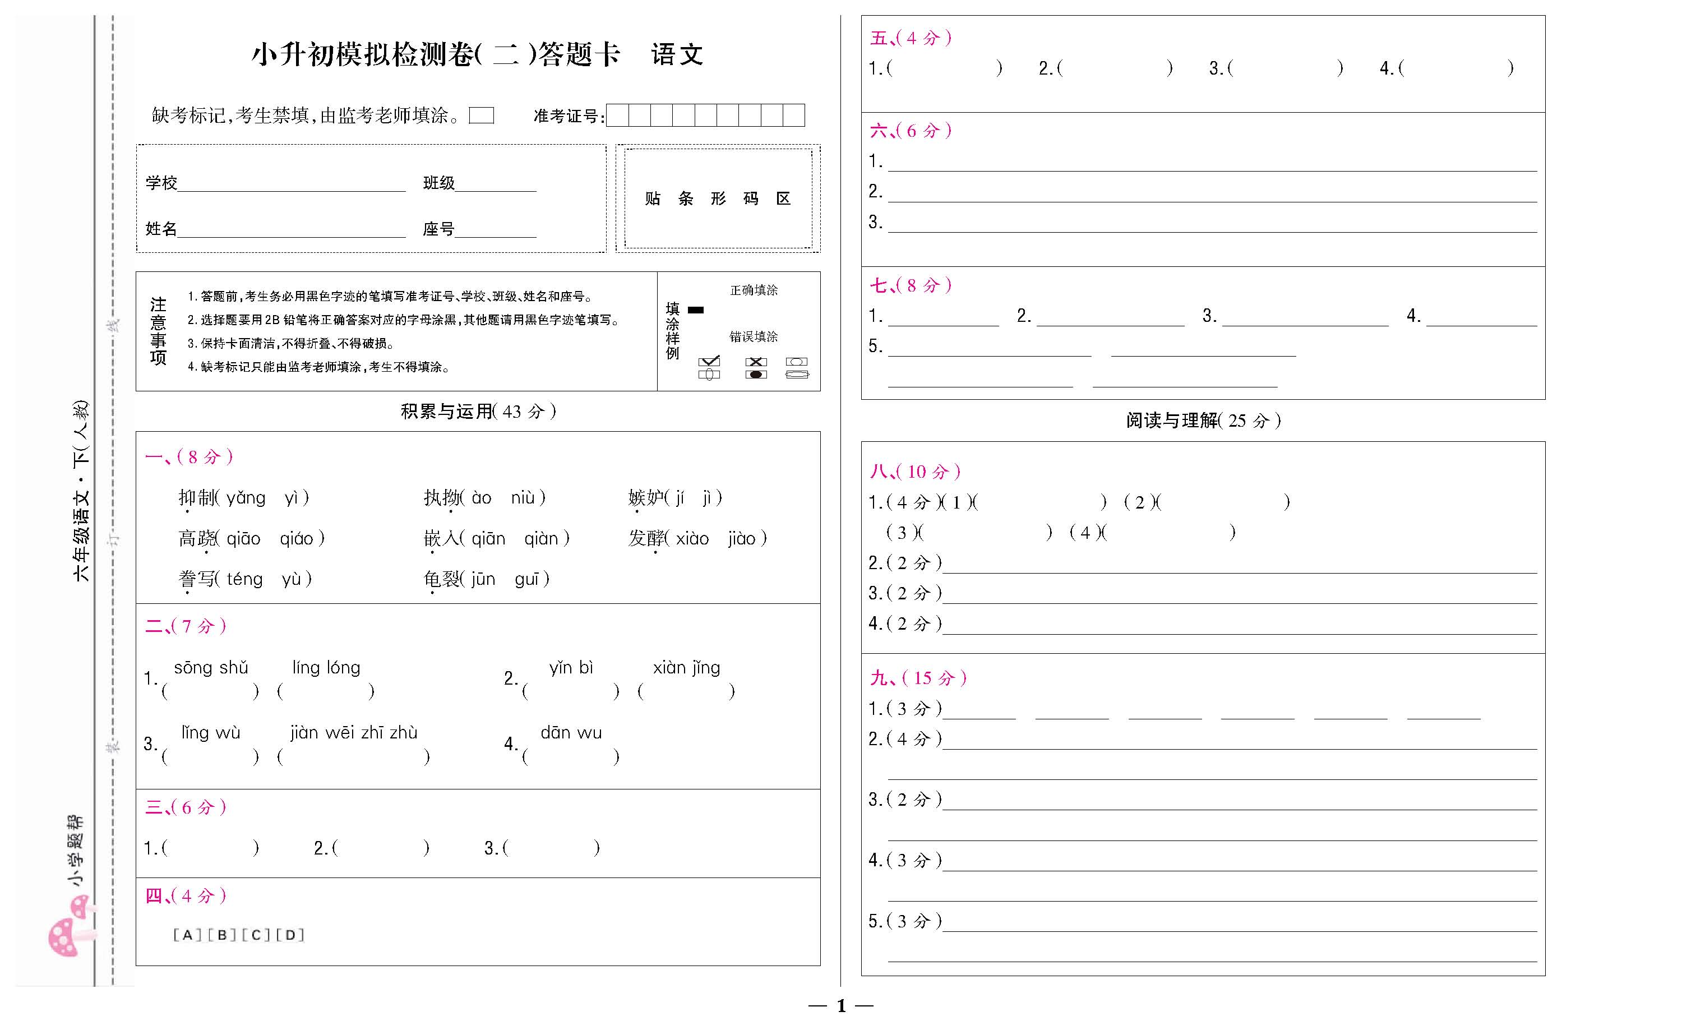Viewport: 1682px width, 1030px height.
Task: Click the oval-outline wrong fill sample
Action: coord(797,362)
